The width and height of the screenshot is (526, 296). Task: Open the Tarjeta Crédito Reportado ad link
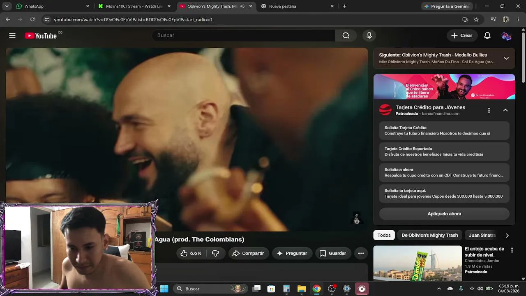coord(444,152)
